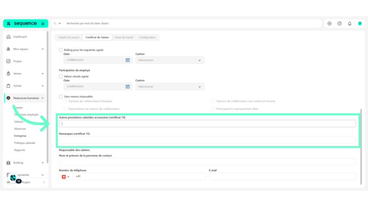Click the Achats shopping bag icon
368x207 pixels.
point(9,86)
